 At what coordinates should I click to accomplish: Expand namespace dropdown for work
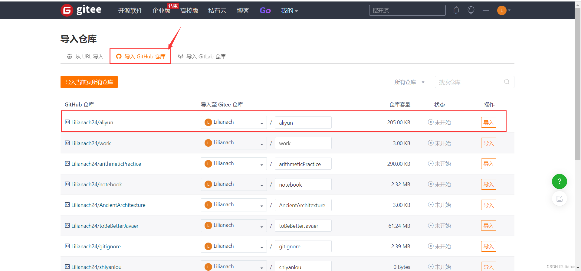coord(234,143)
